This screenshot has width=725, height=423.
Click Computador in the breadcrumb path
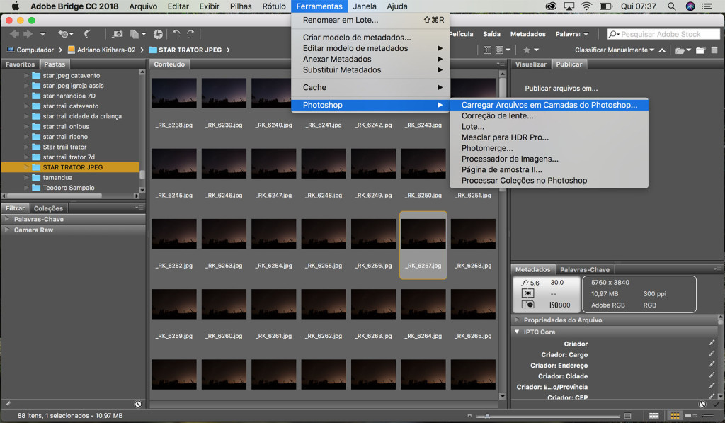pos(30,50)
